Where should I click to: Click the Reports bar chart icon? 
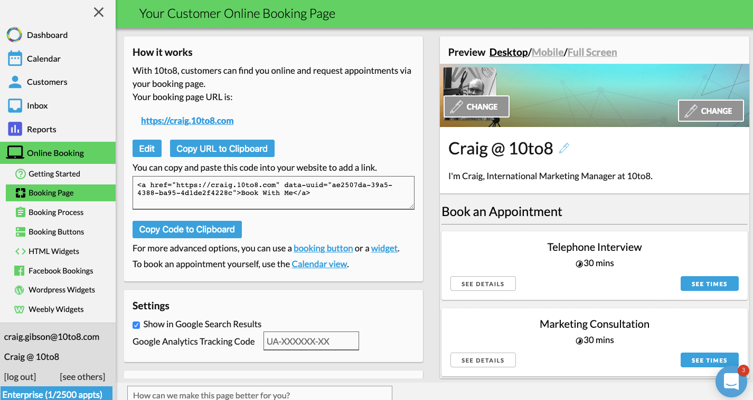coord(15,129)
